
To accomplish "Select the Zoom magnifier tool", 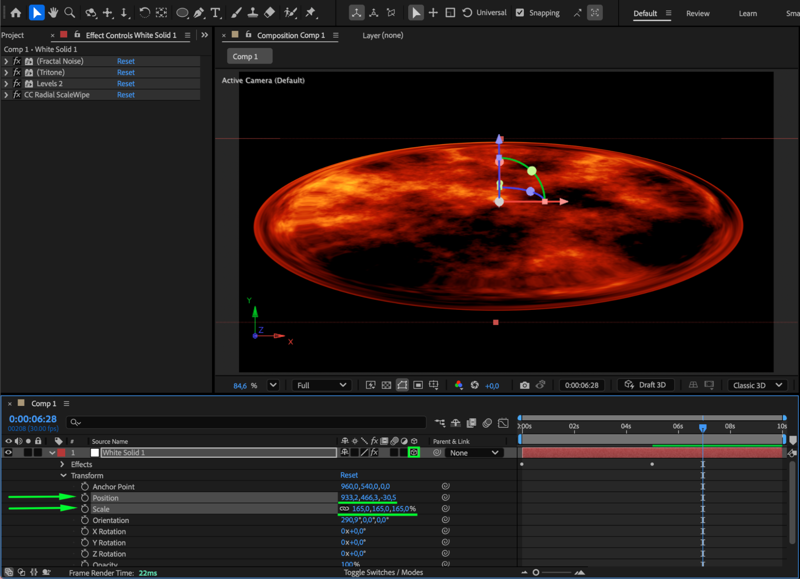I will pos(70,13).
